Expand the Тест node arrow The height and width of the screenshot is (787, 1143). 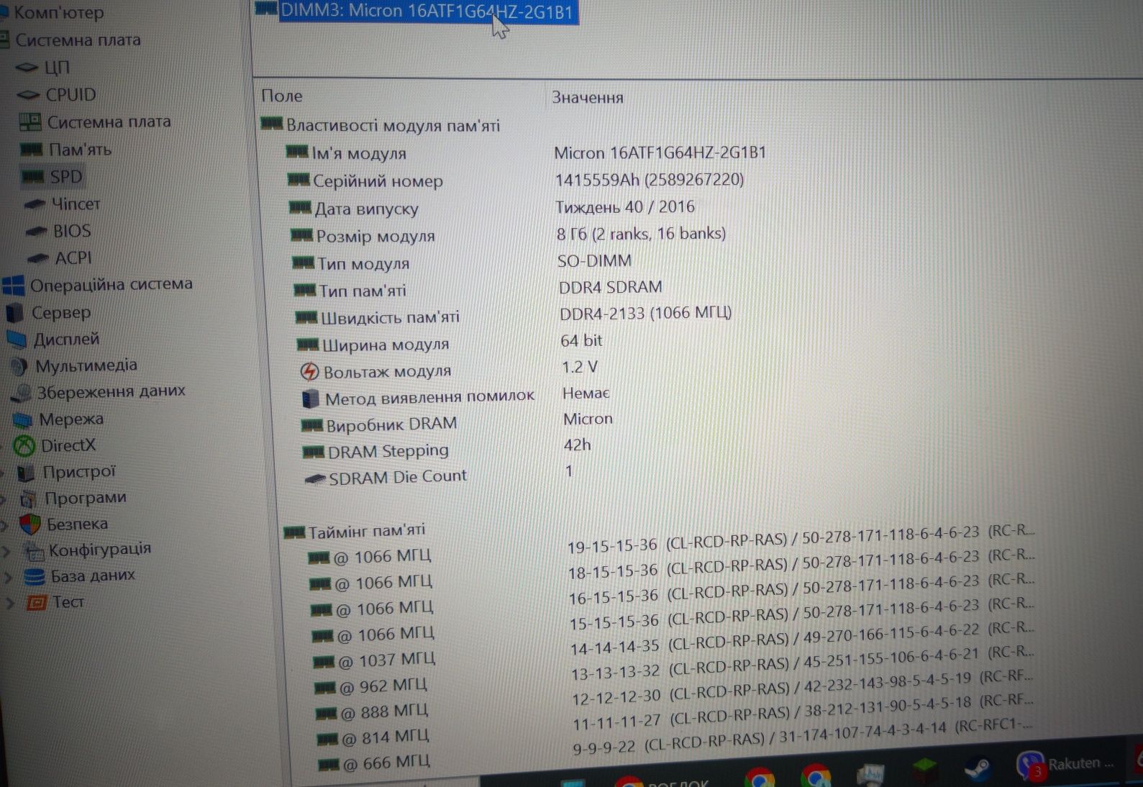point(9,604)
